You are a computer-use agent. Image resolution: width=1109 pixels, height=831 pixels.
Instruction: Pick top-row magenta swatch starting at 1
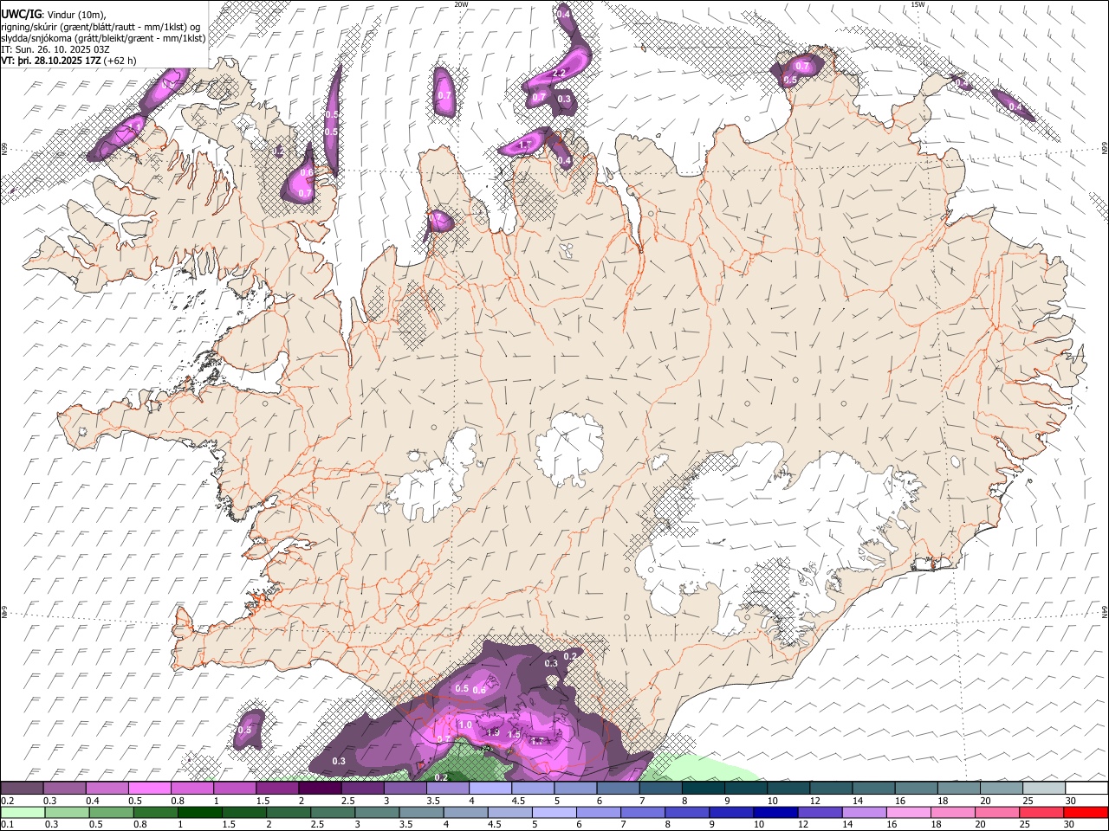tap(235, 789)
